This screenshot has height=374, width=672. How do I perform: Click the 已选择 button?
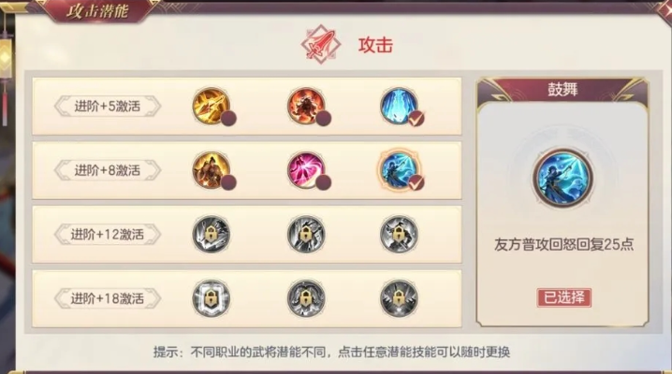(564, 297)
